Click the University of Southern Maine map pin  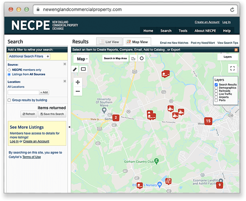104,111
